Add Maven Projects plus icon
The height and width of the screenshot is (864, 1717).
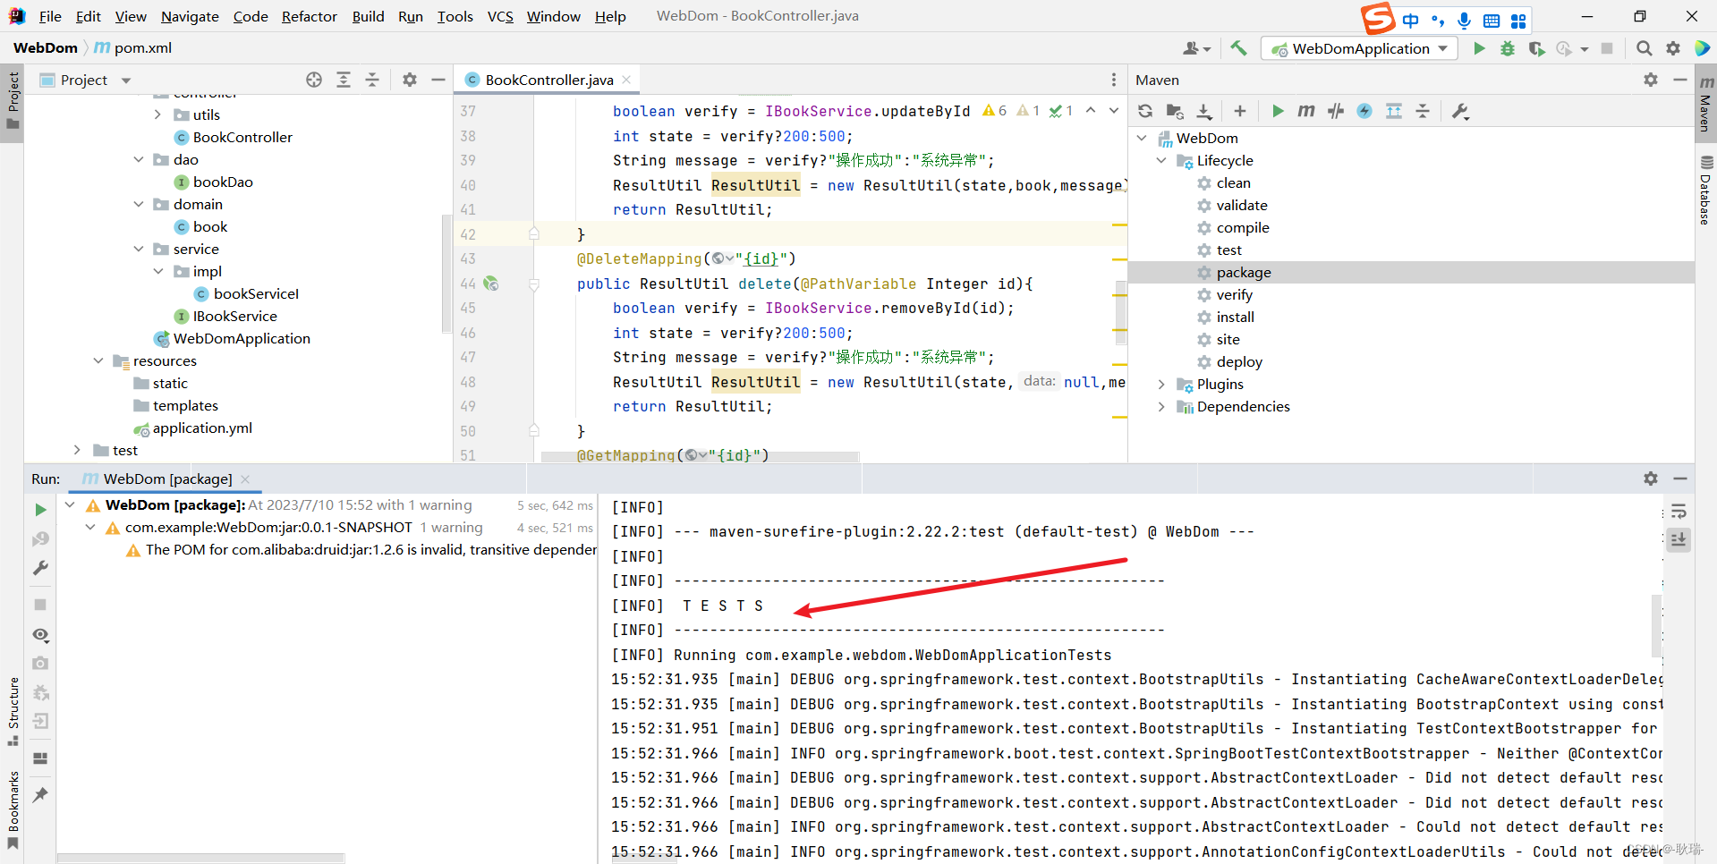1239,111
